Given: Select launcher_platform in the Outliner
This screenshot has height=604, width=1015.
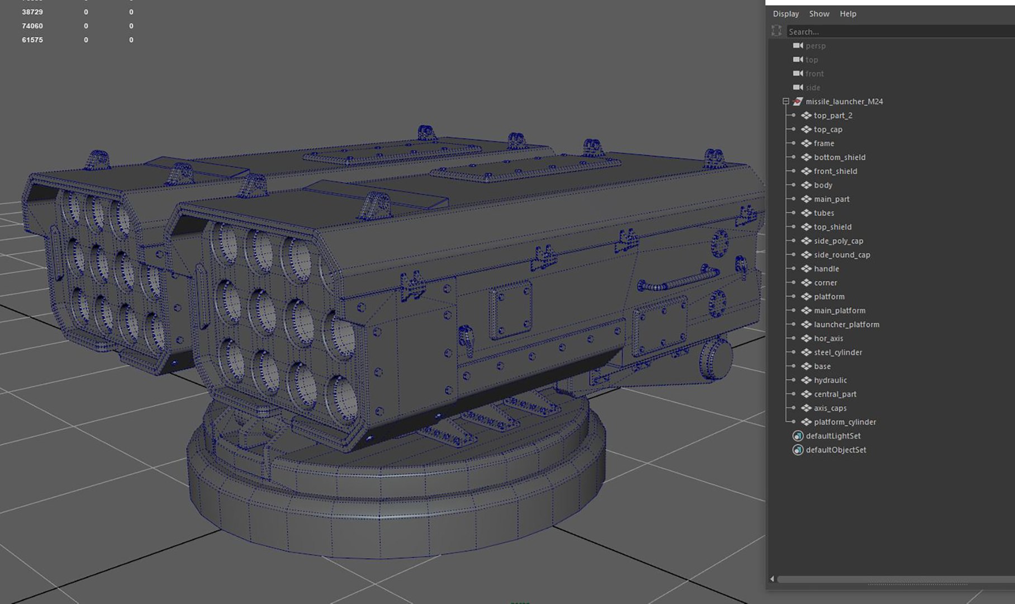Looking at the screenshot, I should pos(846,324).
